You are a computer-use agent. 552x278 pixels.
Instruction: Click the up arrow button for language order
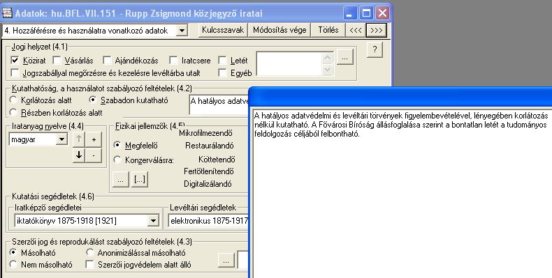tap(79, 139)
